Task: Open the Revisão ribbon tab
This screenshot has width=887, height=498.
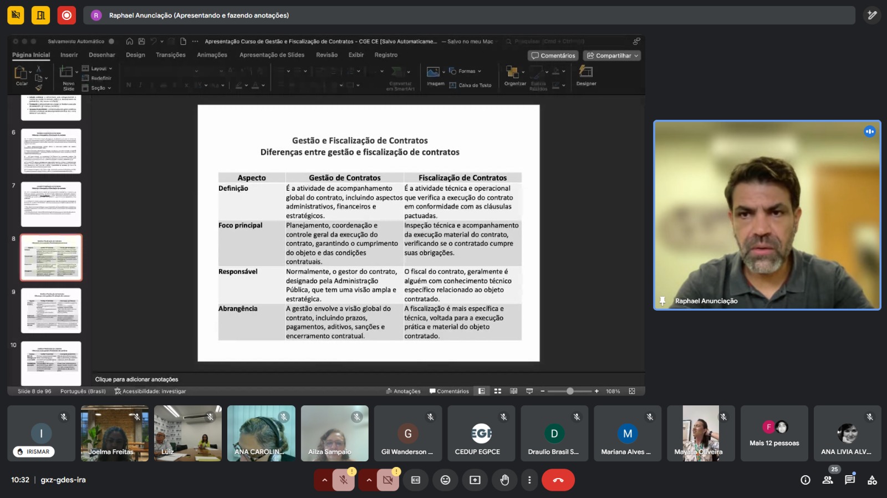Action: point(327,55)
